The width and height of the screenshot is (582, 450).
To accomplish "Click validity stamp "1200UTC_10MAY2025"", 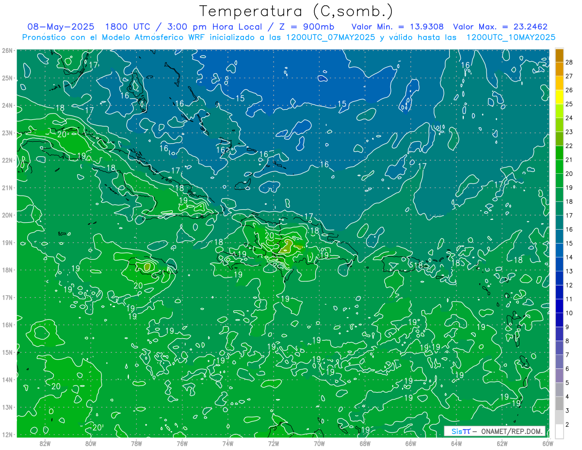I will [511, 37].
